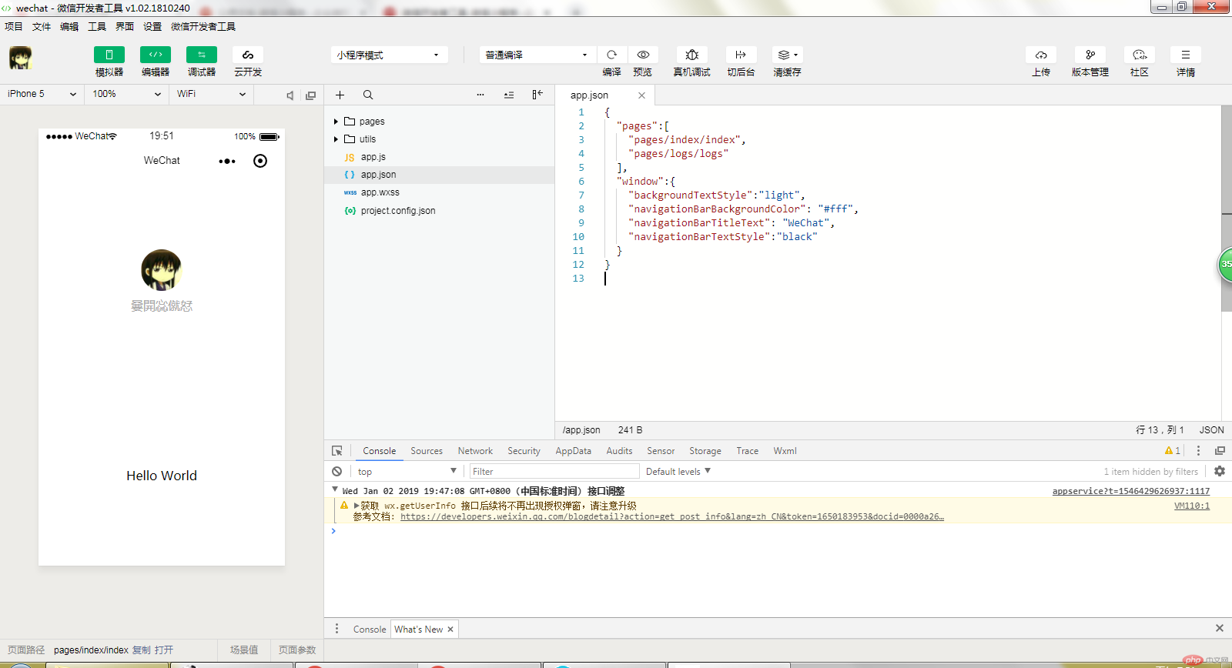Start real device debugging (真机调试)
Viewport: 1232px width, 668px height.
[691, 55]
